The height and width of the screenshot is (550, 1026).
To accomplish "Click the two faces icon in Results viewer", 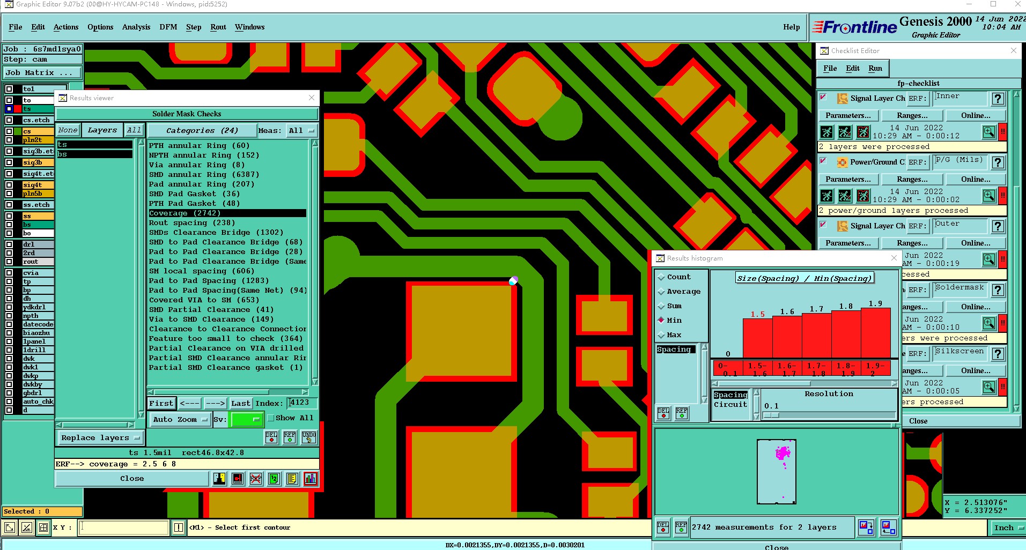I will (219, 479).
